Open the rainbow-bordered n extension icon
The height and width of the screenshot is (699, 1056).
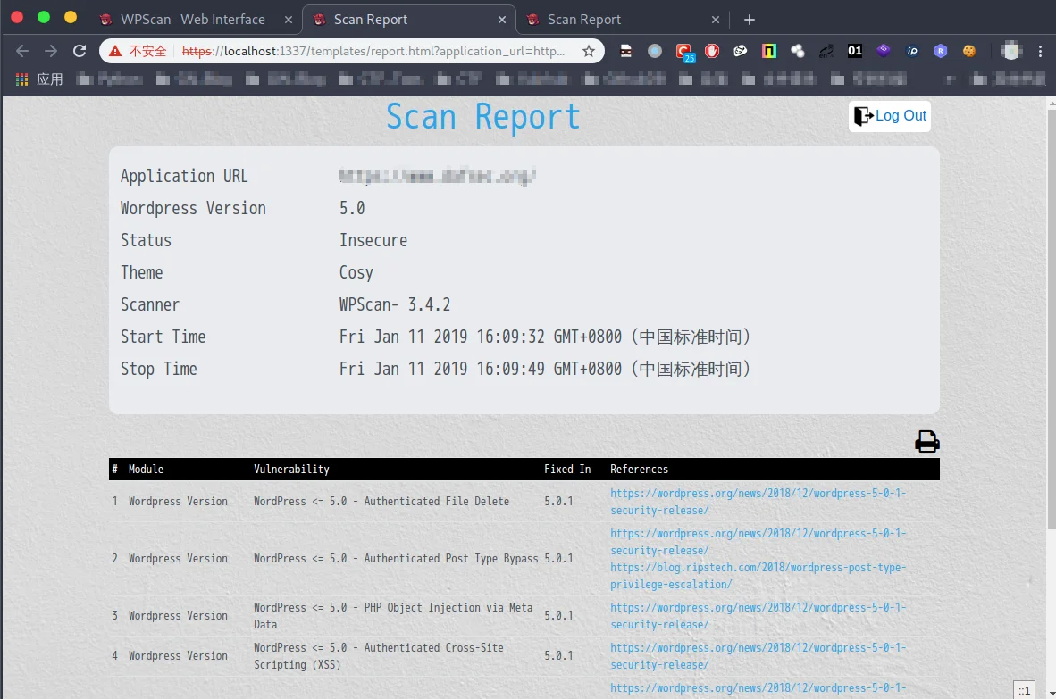click(769, 51)
